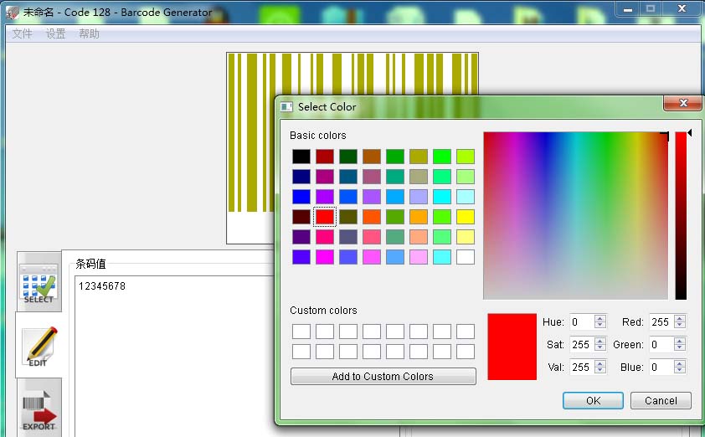This screenshot has height=437, width=705.
Task: Decrease the Hue value with down arrow
Action: coord(600,326)
